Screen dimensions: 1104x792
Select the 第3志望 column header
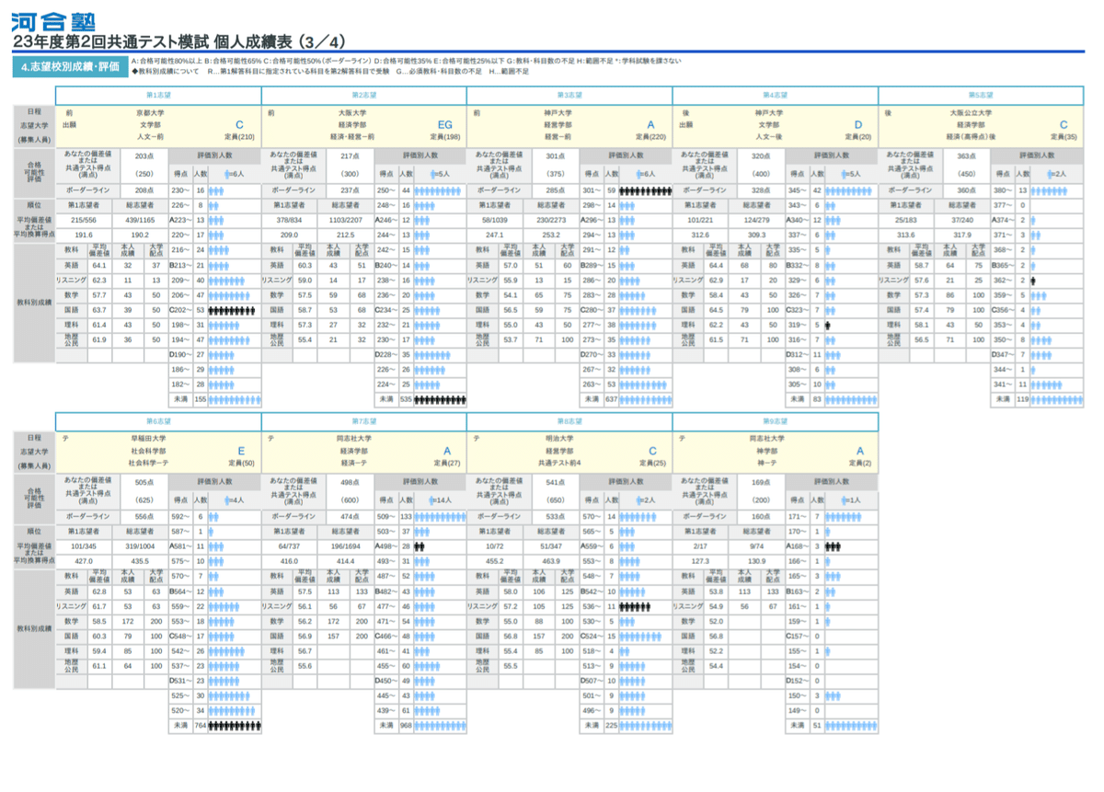click(570, 95)
